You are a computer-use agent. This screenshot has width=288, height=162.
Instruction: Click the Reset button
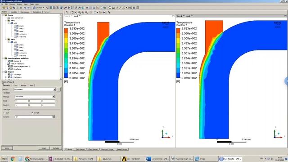pyautogui.click(x=44, y=148)
